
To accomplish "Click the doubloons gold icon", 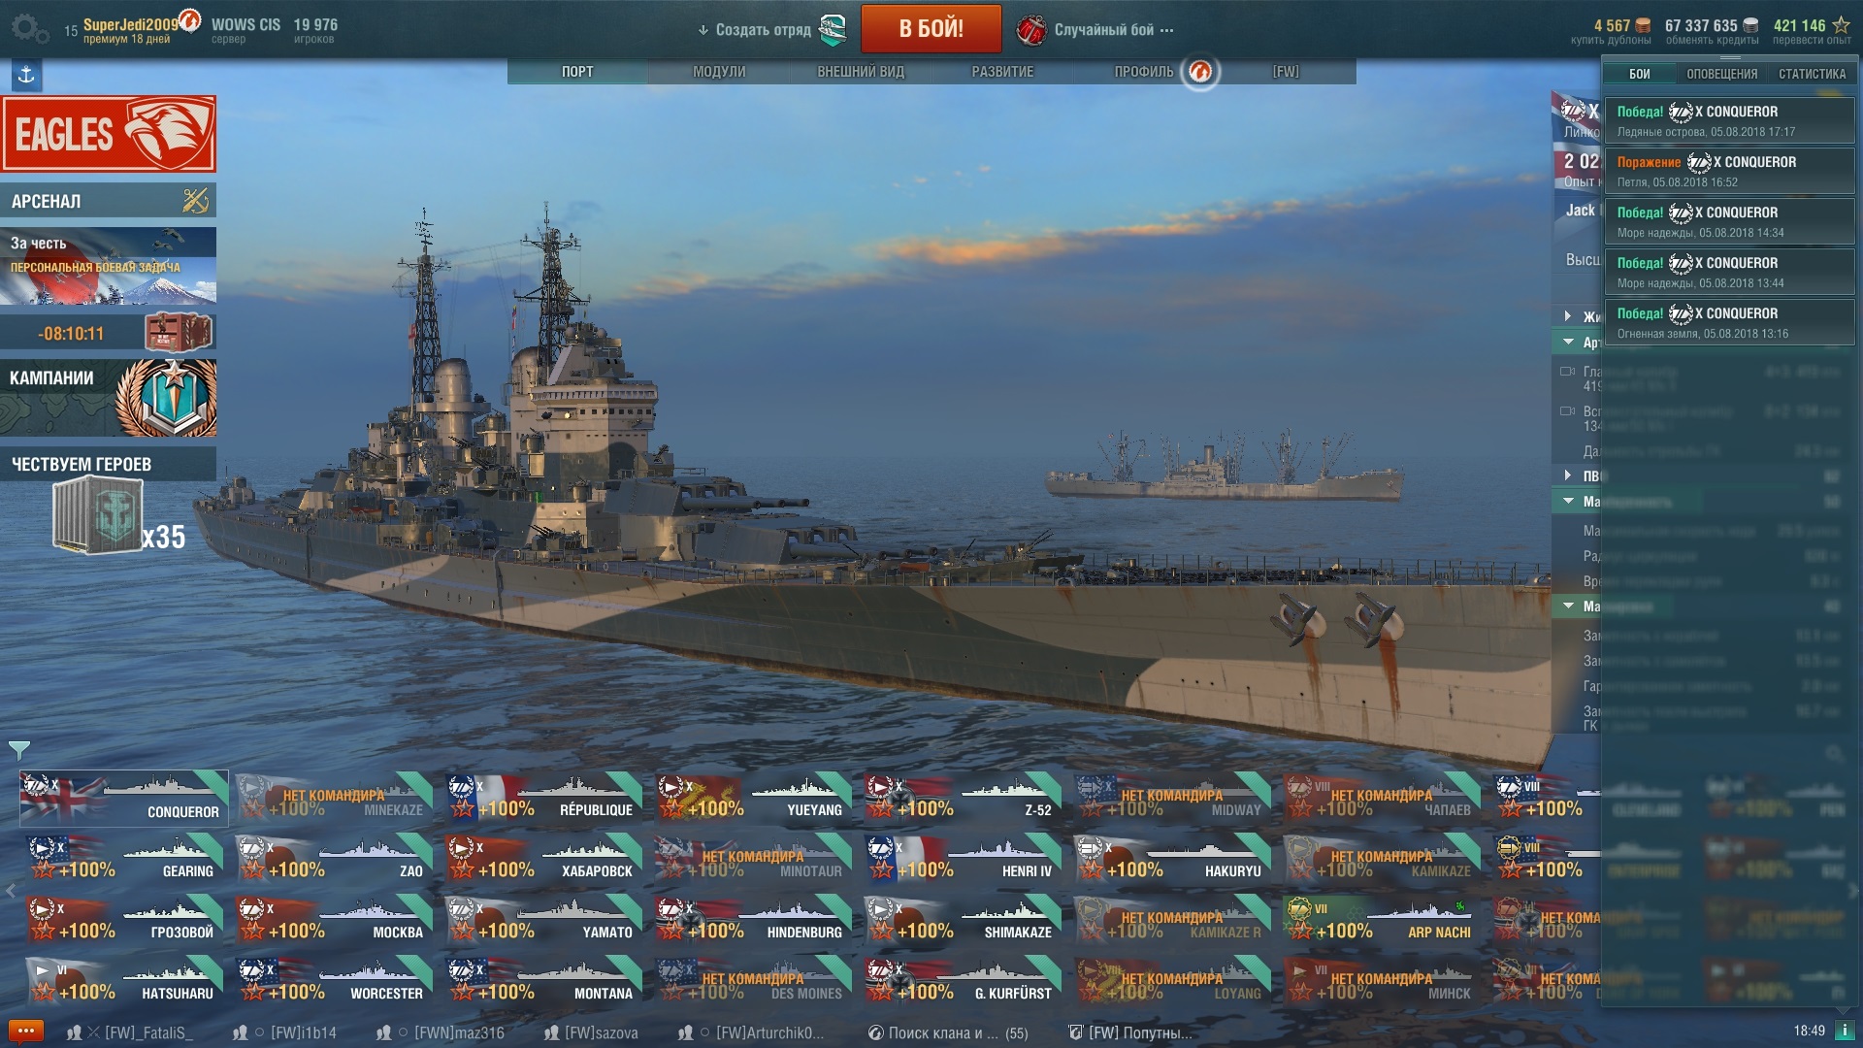I will 1643,25.
